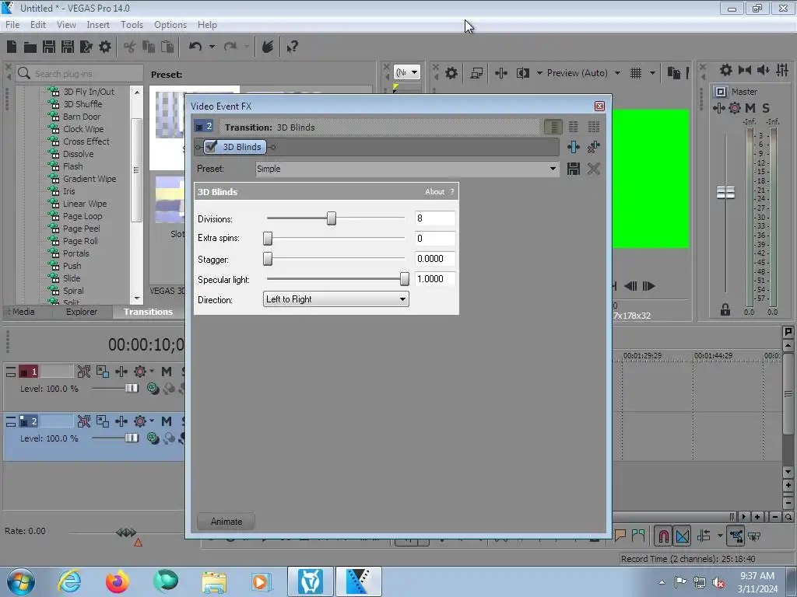The image size is (797, 597).
Task: Open automation settings dropdown arrow on track 2
Action: coord(152,421)
